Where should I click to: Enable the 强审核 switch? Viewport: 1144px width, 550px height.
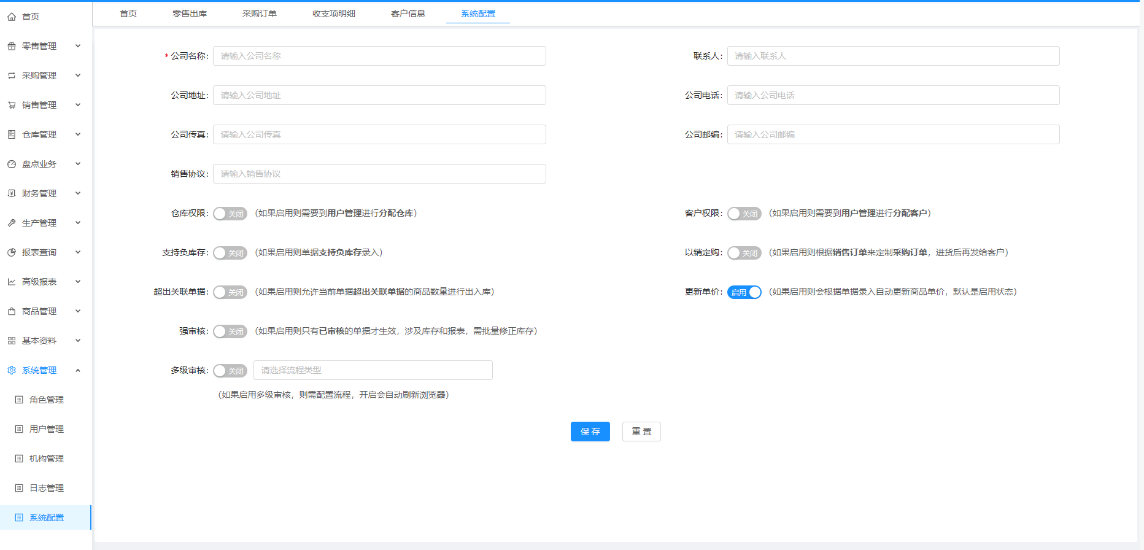[230, 331]
